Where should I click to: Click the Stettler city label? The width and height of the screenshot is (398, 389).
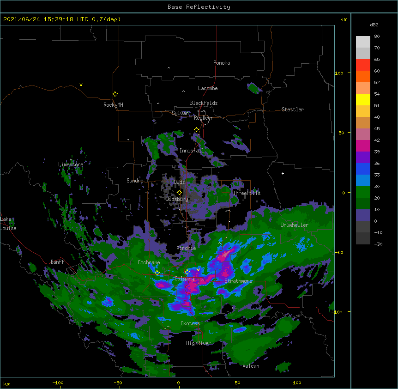click(x=293, y=109)
